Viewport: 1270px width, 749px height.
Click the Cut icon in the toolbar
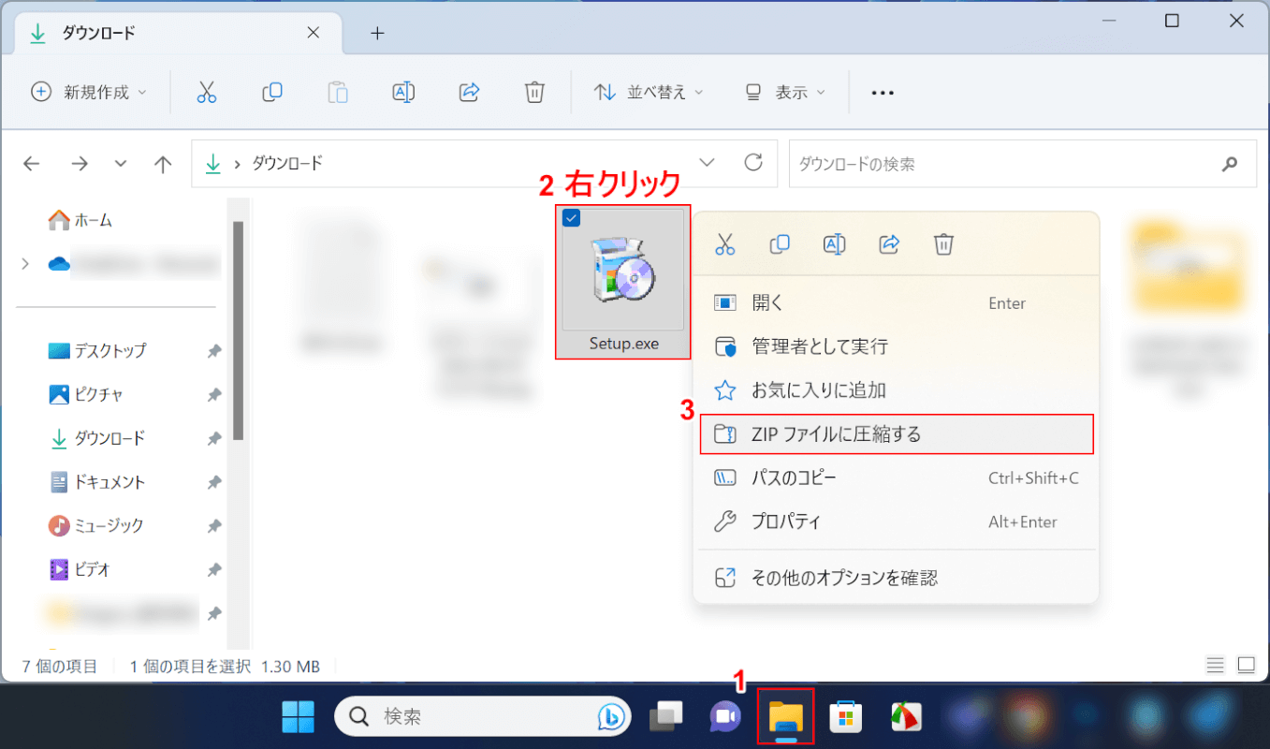pos(207,92)
